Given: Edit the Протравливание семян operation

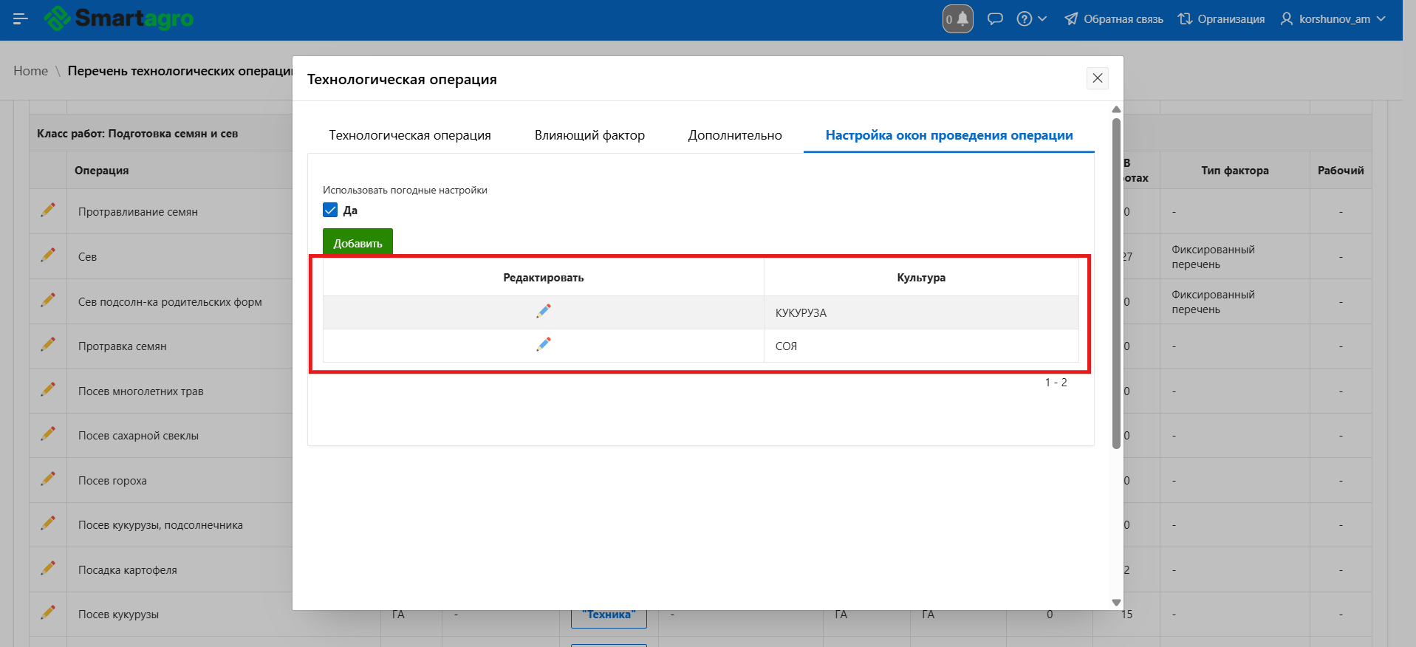Looking at the screenshot, I should coord(48,210).
